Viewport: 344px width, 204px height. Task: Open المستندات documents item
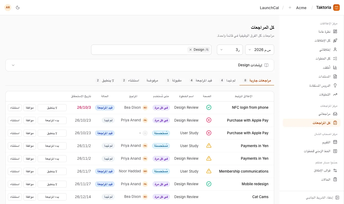tap(311, 76)
